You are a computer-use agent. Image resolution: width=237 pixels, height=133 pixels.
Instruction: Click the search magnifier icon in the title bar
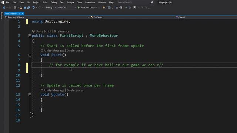[152, 3]
